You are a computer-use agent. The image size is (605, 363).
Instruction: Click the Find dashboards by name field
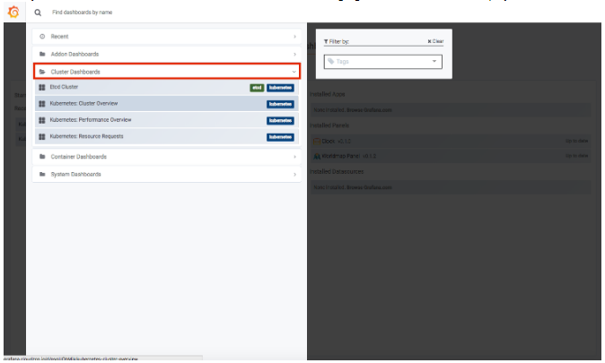point(83,13)
